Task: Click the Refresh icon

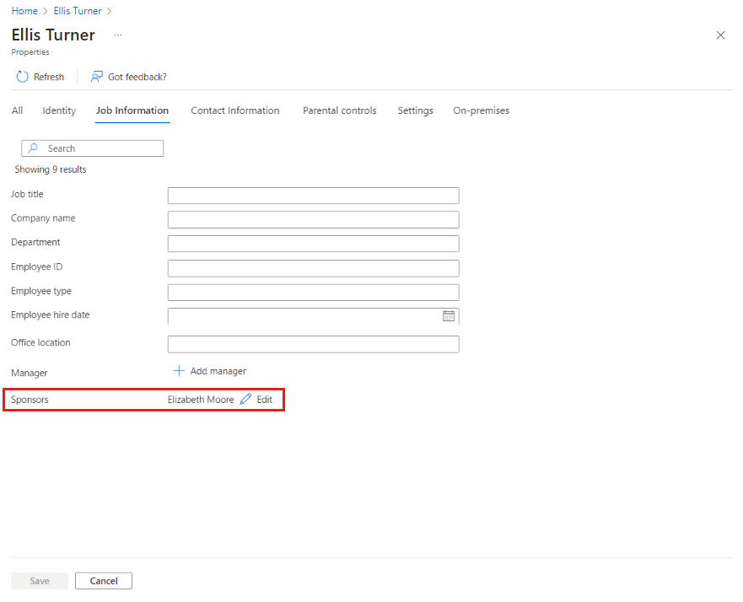Action: (21, 77)
